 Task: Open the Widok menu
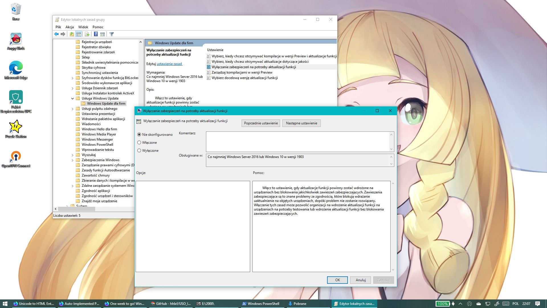tap(83, 27)
